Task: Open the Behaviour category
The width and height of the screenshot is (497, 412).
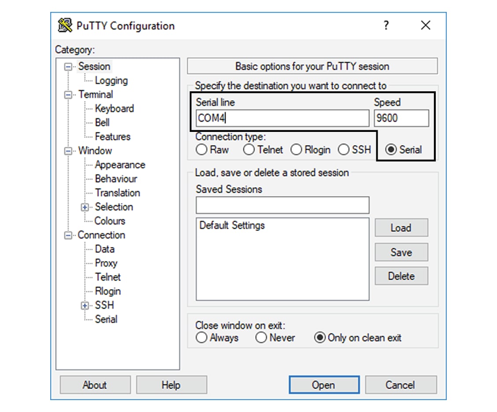Action: (116, 179)
